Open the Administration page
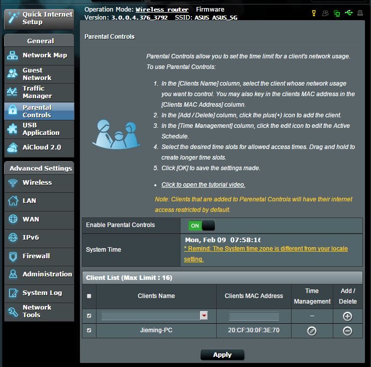Image resolution: width=371 pixels, height=367 pixels. [x=39, y=274]
